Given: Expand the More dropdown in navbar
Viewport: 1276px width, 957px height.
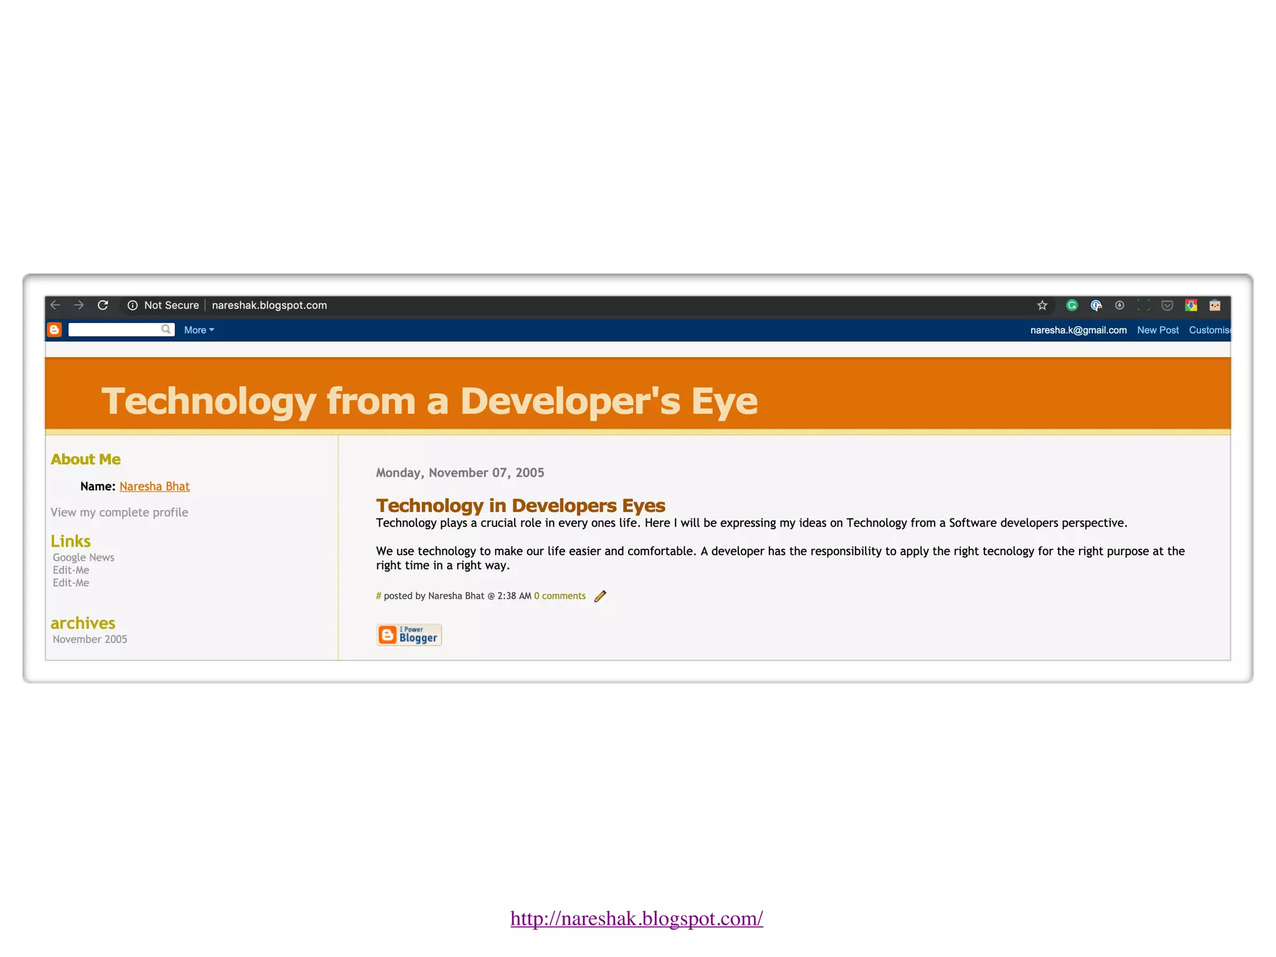Looking at the screenshot, I should pyautogui.click(x=199, y=330).
